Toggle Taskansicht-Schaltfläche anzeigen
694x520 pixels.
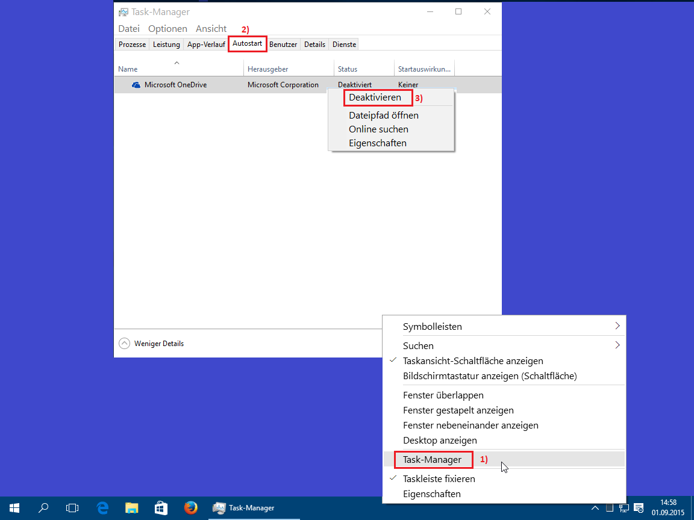504,361
